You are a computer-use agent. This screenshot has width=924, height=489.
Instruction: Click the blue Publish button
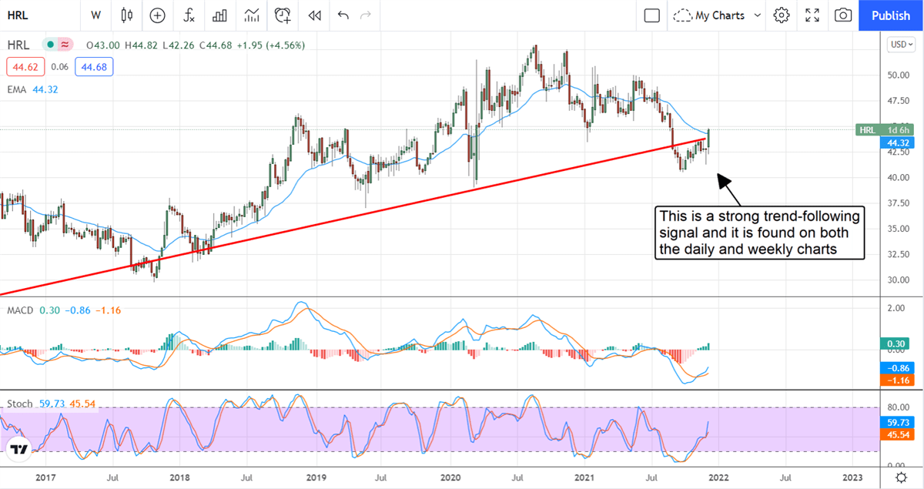[x=890, y=15]
